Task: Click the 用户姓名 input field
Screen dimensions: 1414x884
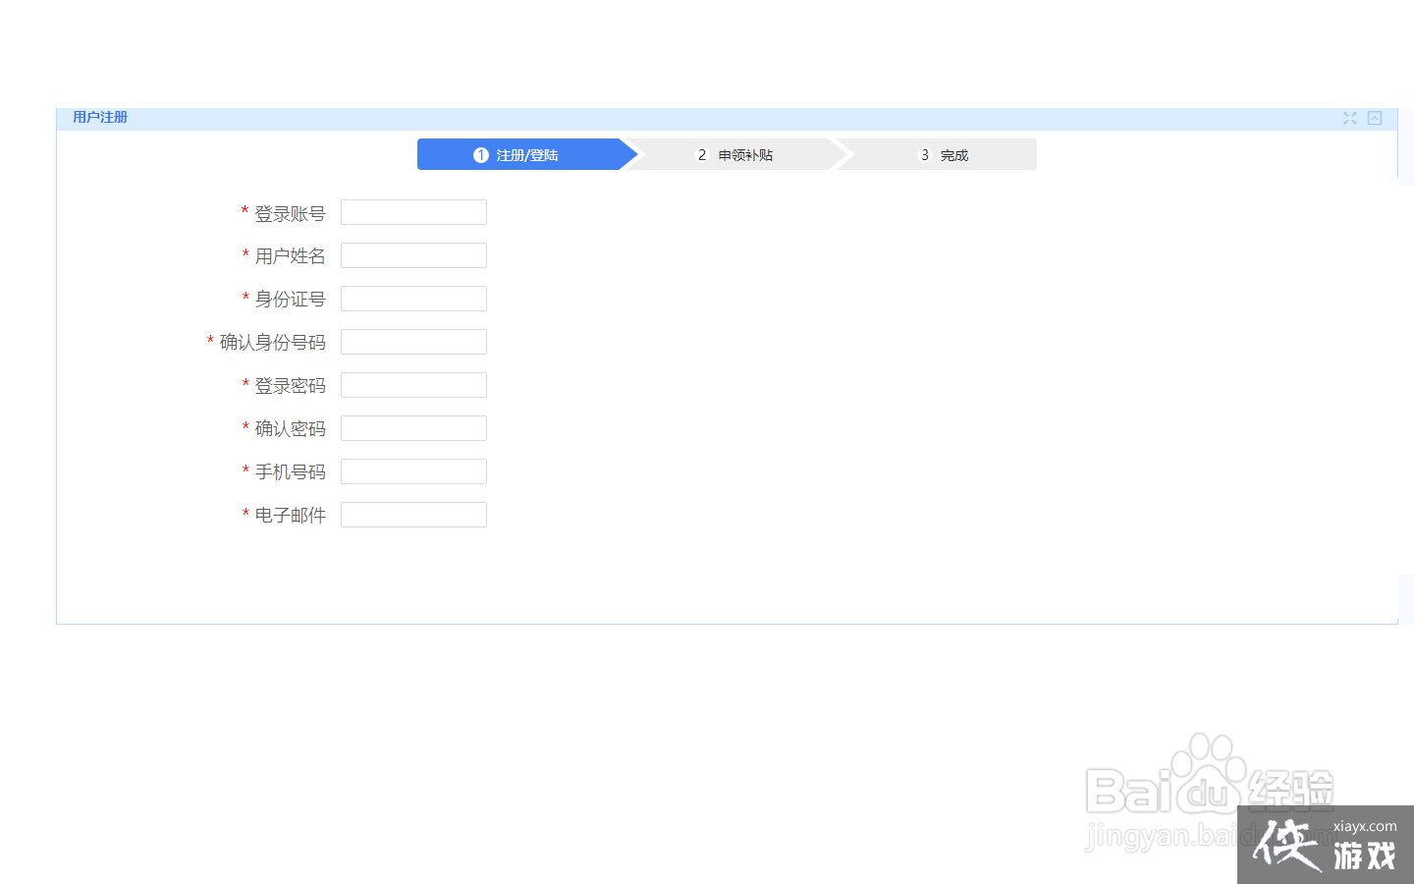Action: click(413, 255)
